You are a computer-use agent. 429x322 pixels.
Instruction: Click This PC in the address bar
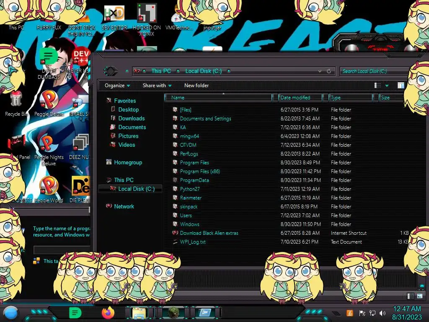click(161, 71)
